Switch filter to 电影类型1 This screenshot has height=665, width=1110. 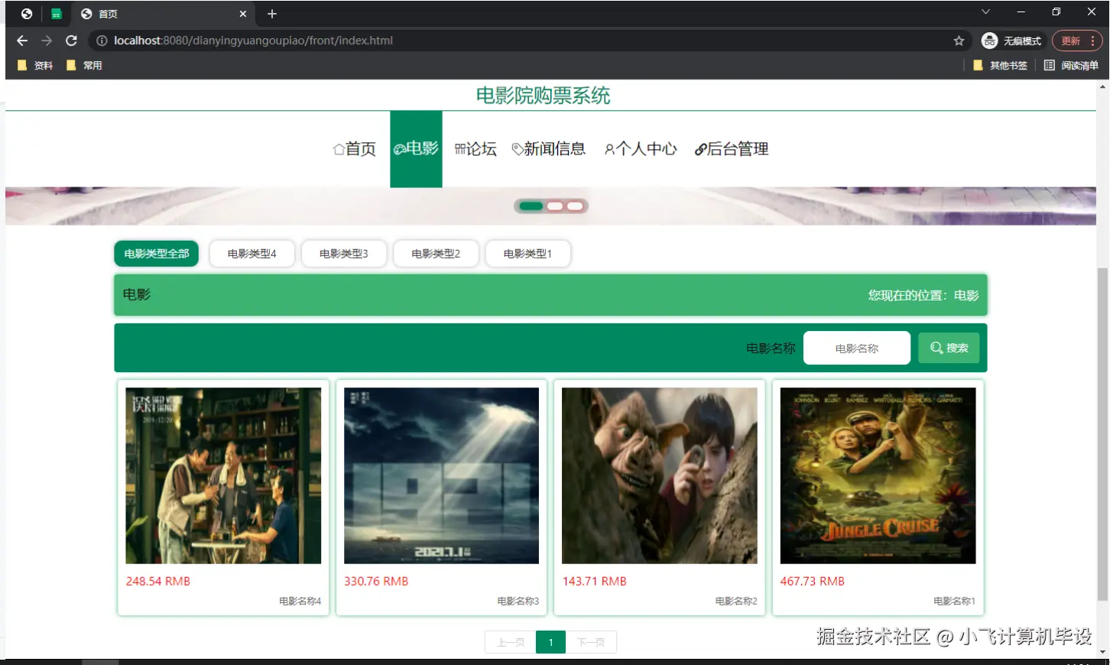(527, 253)
